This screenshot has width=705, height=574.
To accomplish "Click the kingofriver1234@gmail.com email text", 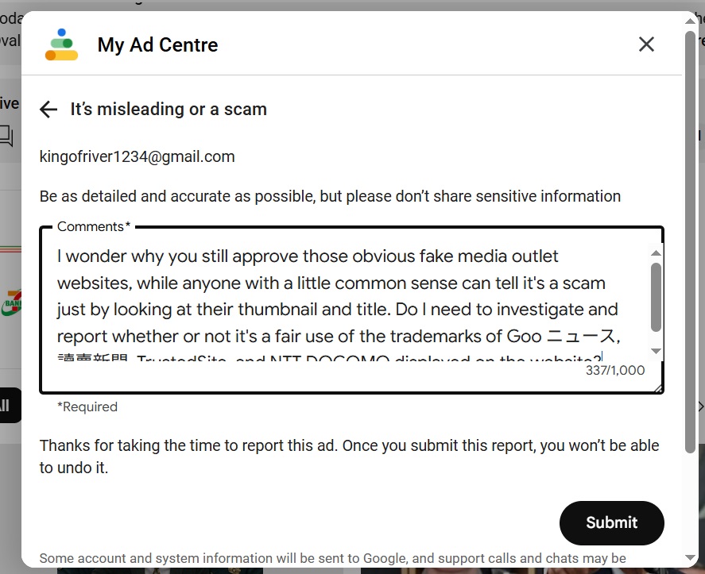I will (x=138, y=156).
